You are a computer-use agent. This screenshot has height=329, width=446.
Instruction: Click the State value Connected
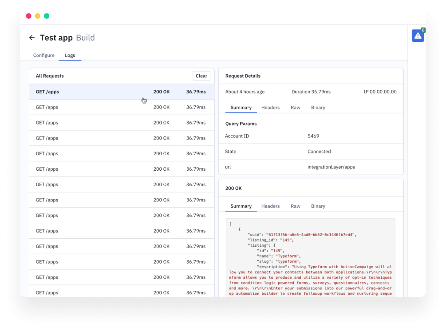pos(319,152)
